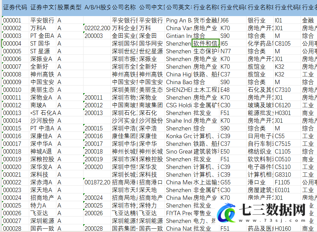Click the highlighted 软件和信 industry cell
The image size is (317, 232).
pos(205,43)
